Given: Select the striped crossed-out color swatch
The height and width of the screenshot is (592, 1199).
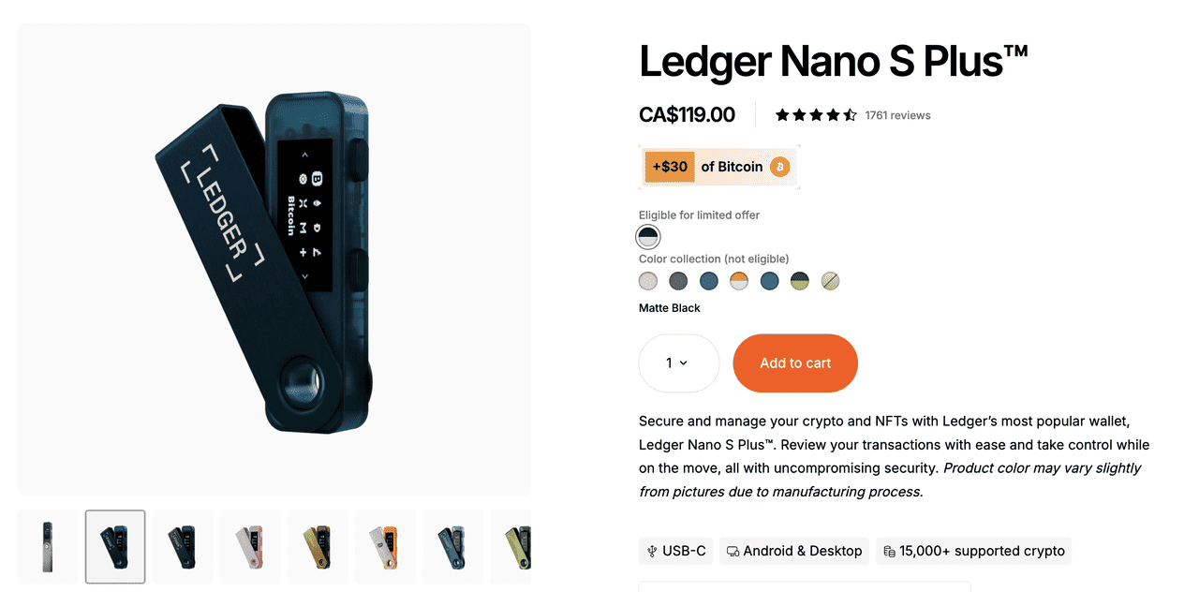Looking at the screenshot, I should click(x=830, y=281).
